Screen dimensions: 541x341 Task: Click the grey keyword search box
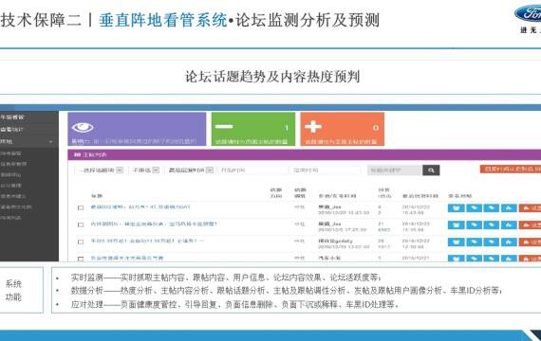(395, 170)
